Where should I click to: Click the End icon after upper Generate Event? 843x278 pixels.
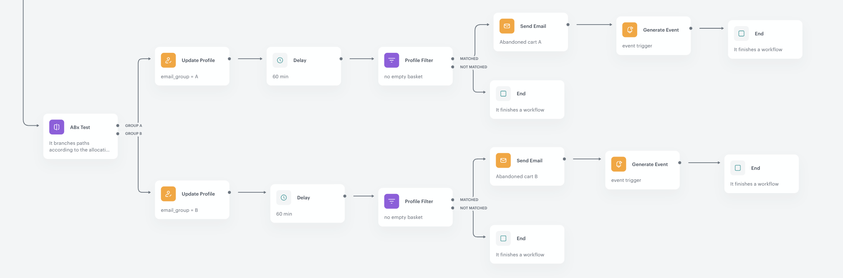coord(741,34)
